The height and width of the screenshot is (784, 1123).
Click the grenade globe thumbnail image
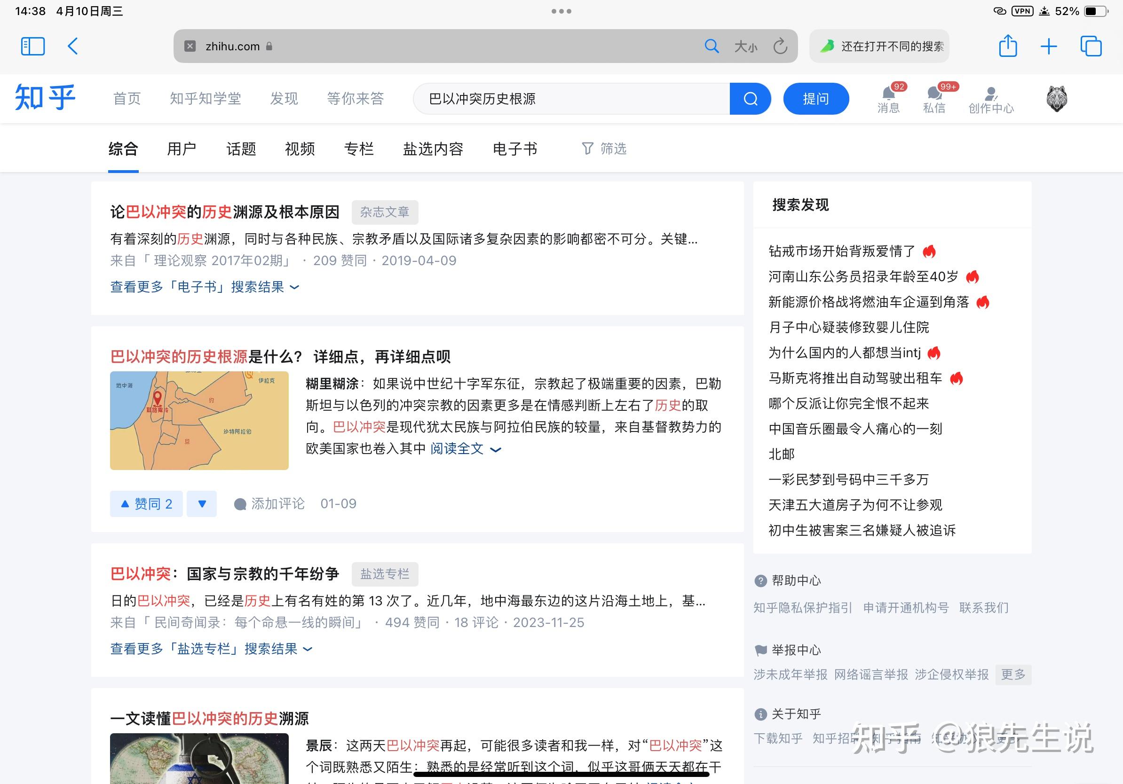point(199,759)
